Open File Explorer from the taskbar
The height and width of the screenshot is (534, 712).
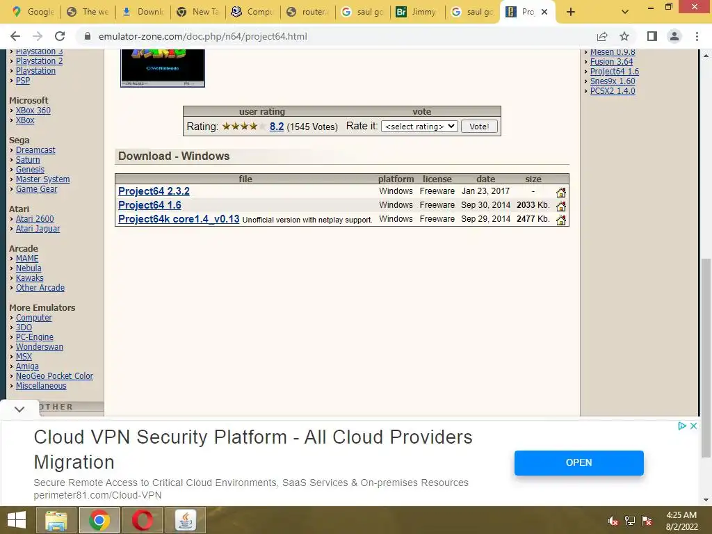coord(56,520)
